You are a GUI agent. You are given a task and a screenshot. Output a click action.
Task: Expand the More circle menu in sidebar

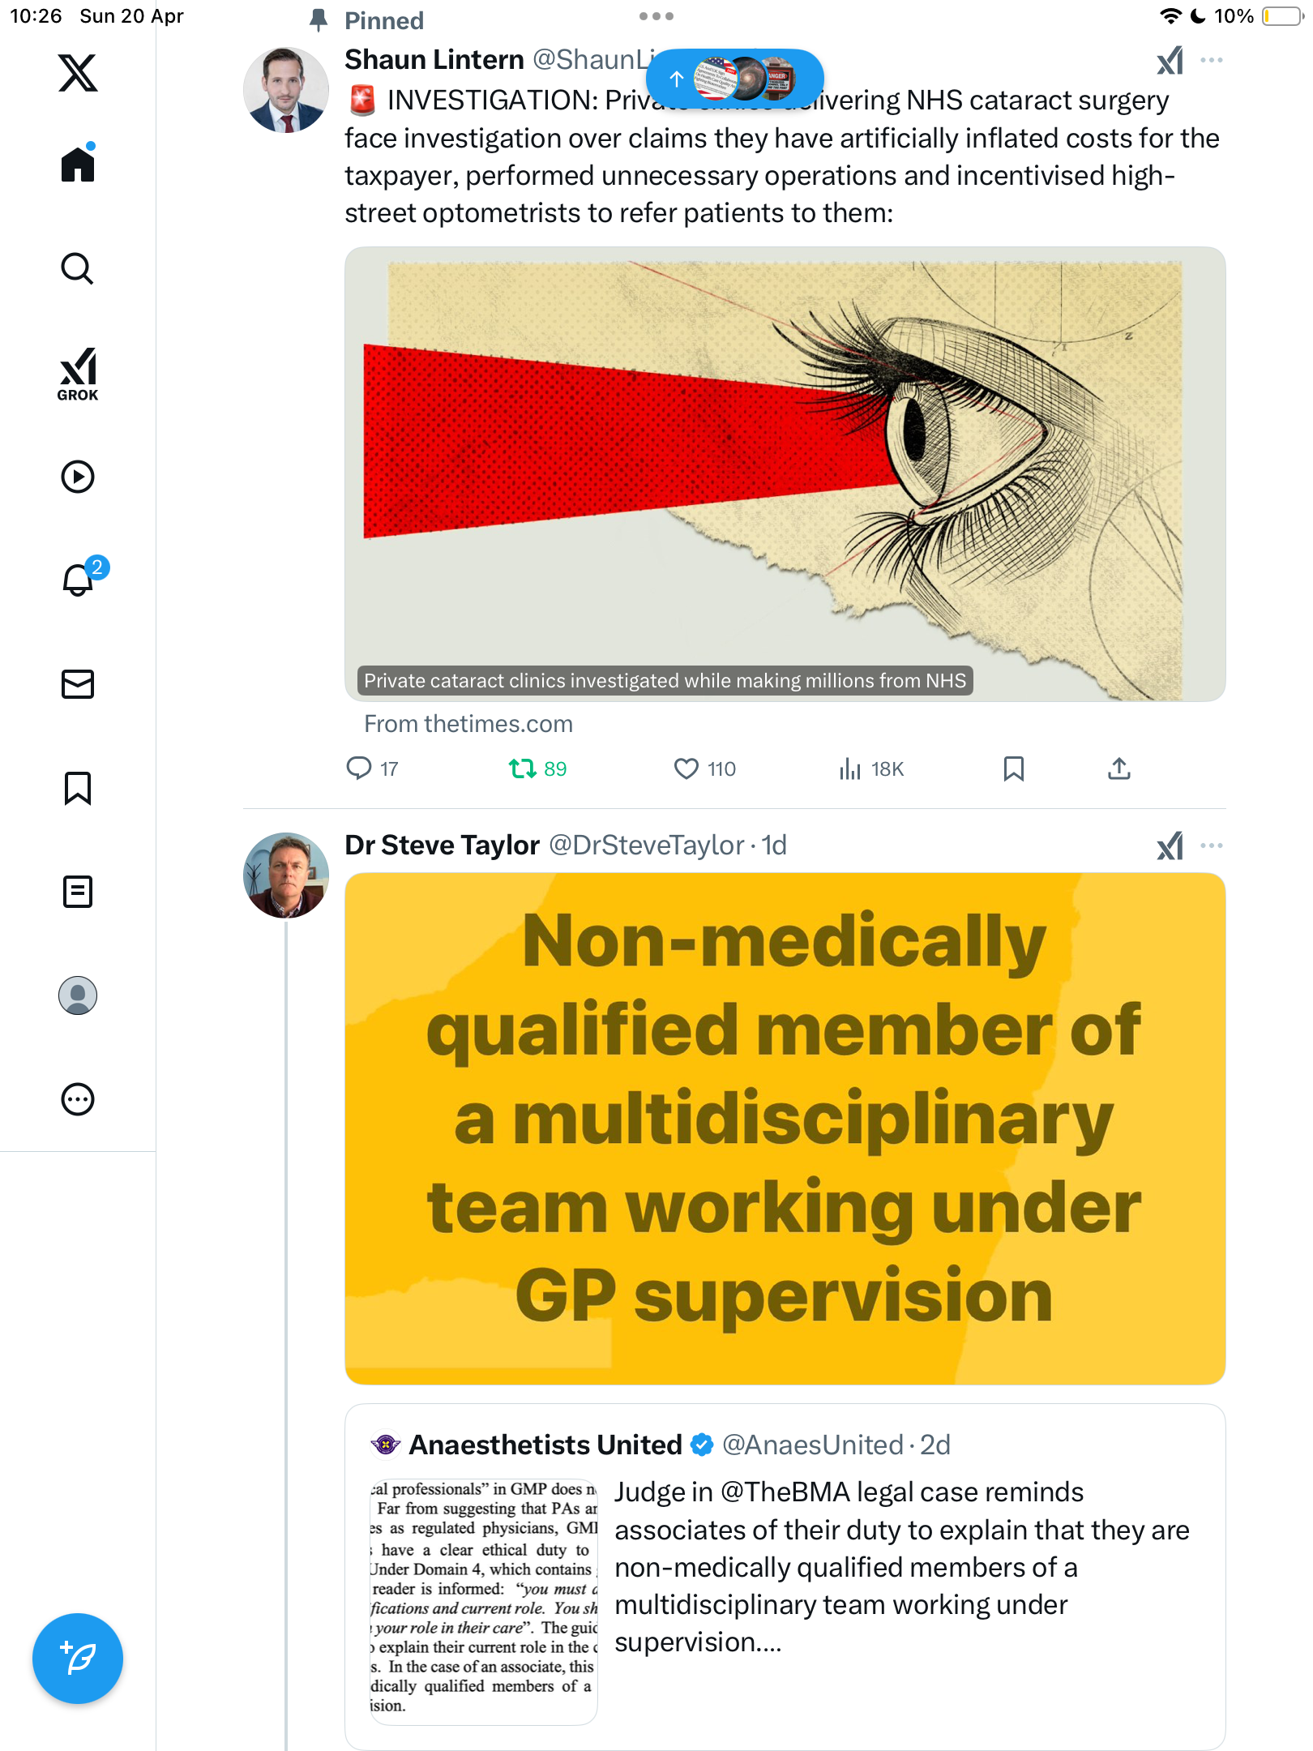coord(78,1099)
